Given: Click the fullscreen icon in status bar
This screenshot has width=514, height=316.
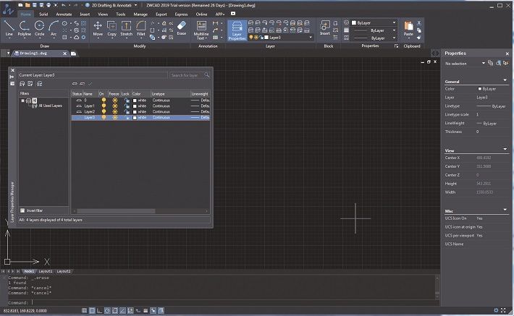Looking at the screenshot, I should [x=504, y=310].
